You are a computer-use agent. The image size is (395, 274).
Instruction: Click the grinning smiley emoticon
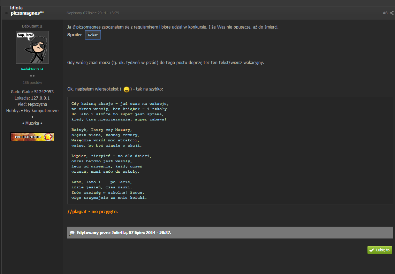pyautogui.click(x=127, y=89)
